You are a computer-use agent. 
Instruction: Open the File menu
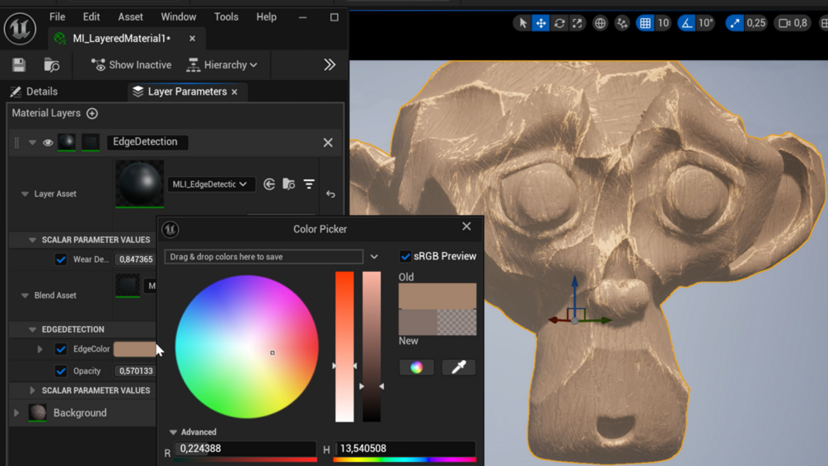[x=57, y=17]
